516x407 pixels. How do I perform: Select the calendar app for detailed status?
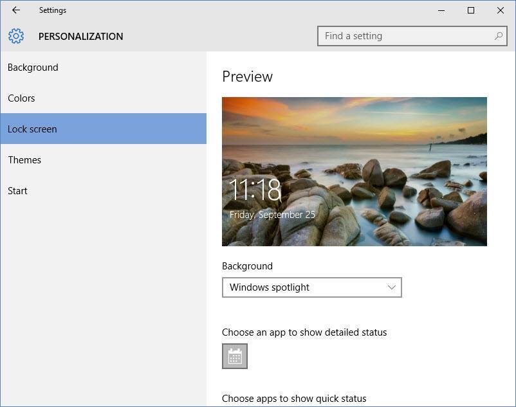pyautogui.click(x=235, y=356)
